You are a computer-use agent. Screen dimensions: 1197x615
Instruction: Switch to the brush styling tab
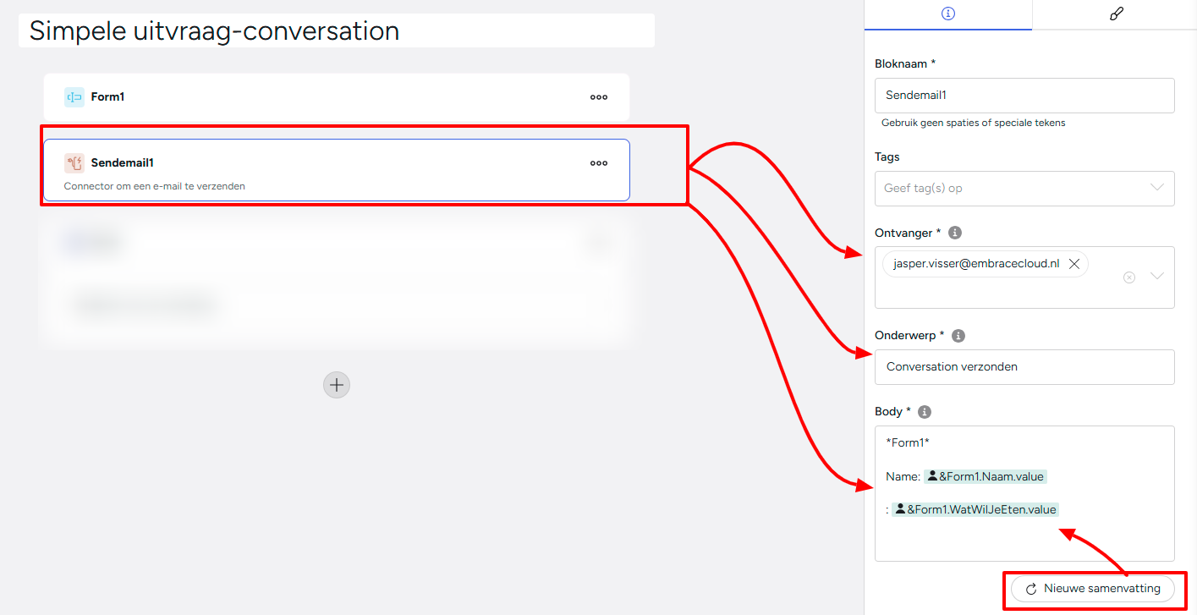point(1115,14)
